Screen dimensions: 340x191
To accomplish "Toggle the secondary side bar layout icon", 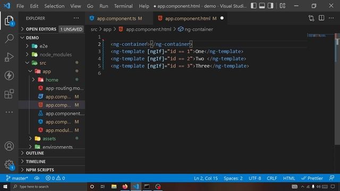I will tap(270, 6).
